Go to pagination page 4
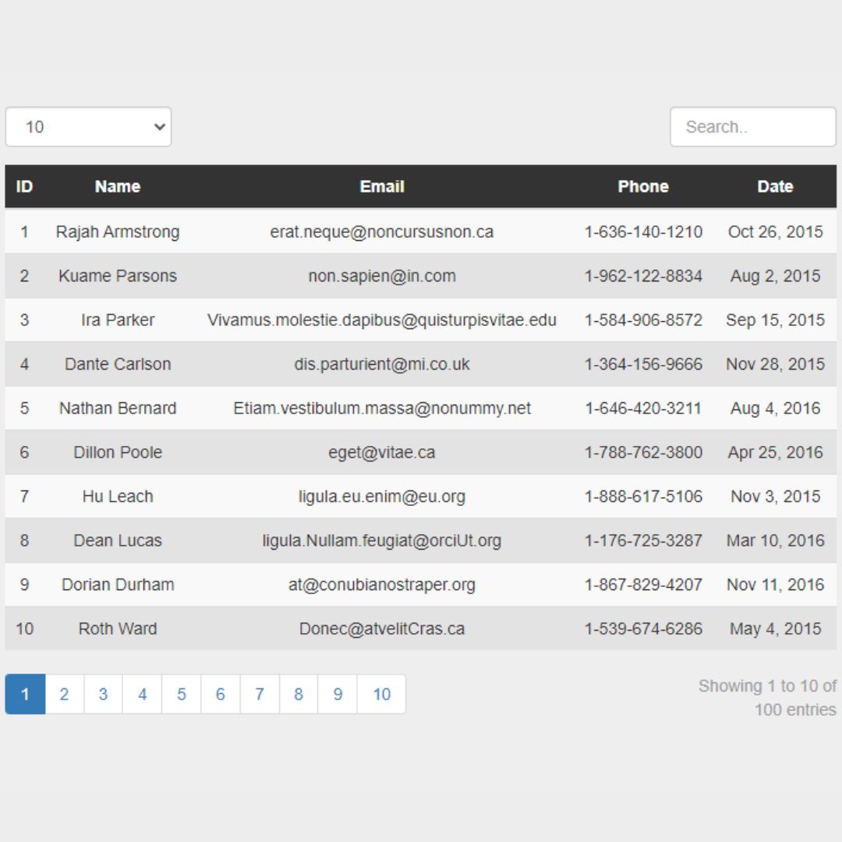Screen dimensions: 842x842 pos(143,695)
